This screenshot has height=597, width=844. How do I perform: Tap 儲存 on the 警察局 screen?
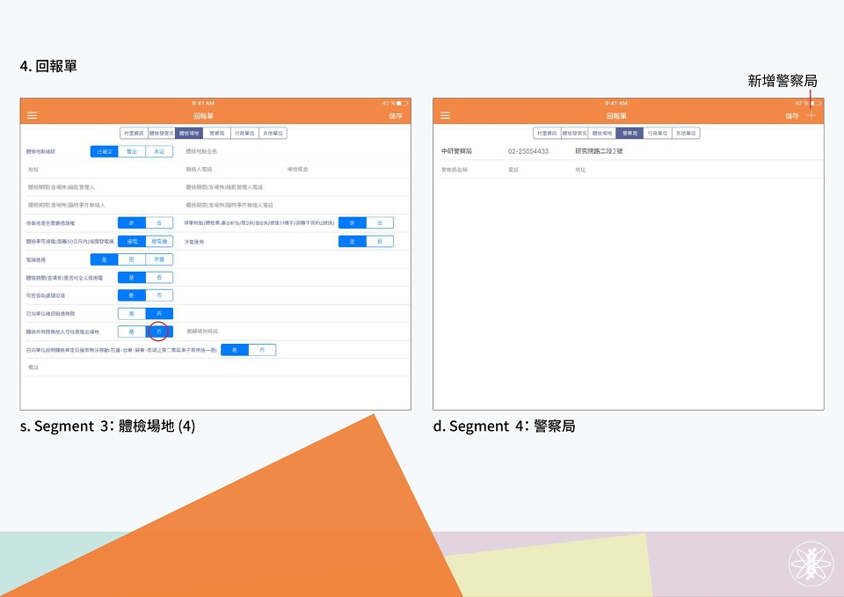pyautogui.click(x=792, y=116)
